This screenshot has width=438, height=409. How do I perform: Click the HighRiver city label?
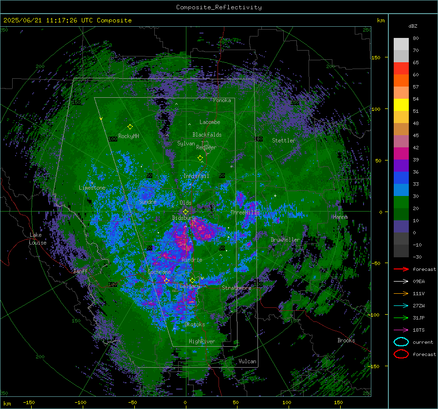coord(202,341)
